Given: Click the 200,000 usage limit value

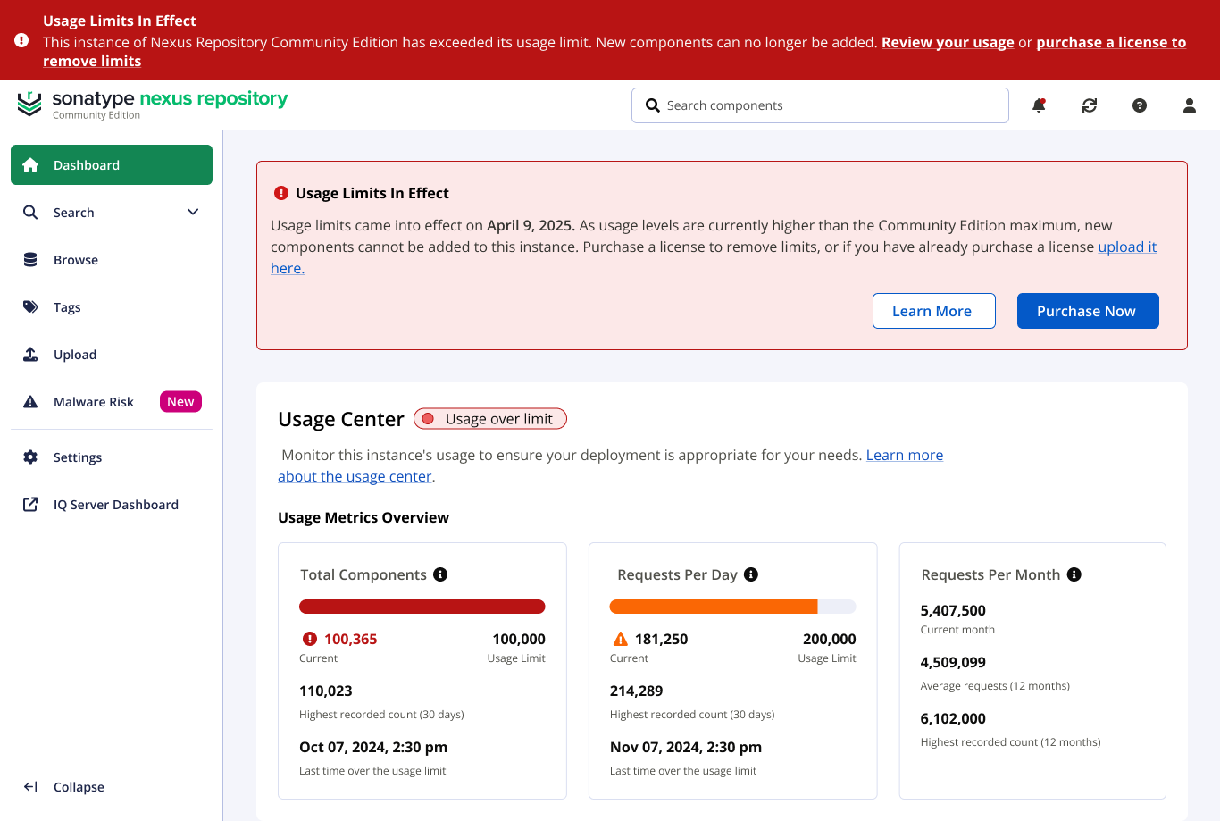Looking at the screenshot, I should (x=830, y=639).
